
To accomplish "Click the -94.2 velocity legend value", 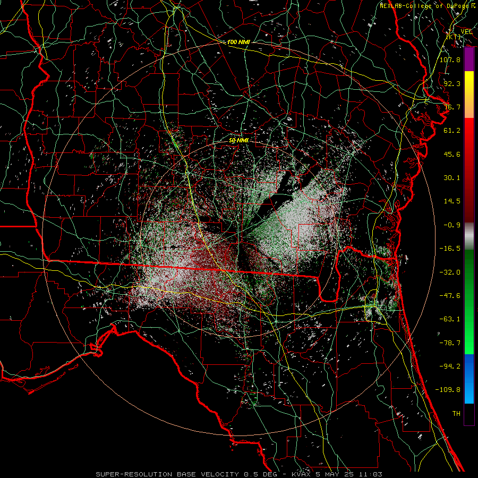I will [450, 366].
